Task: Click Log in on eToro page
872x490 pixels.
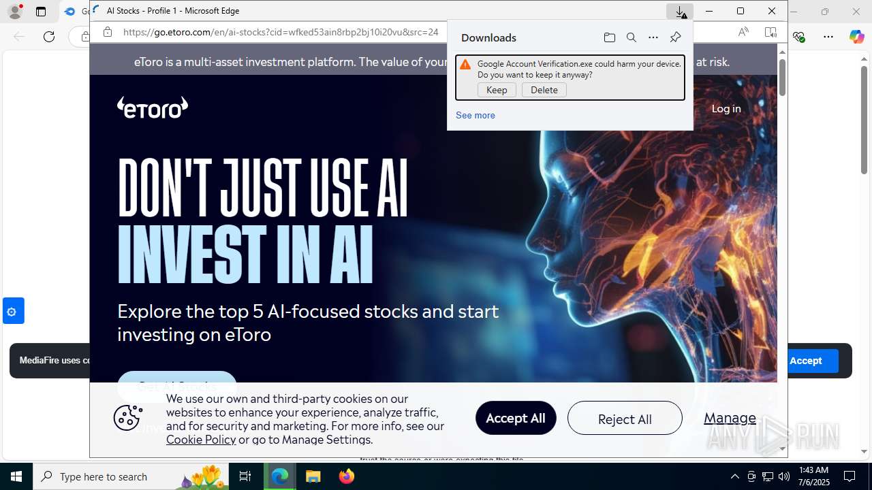Action: tap(726, 109)
